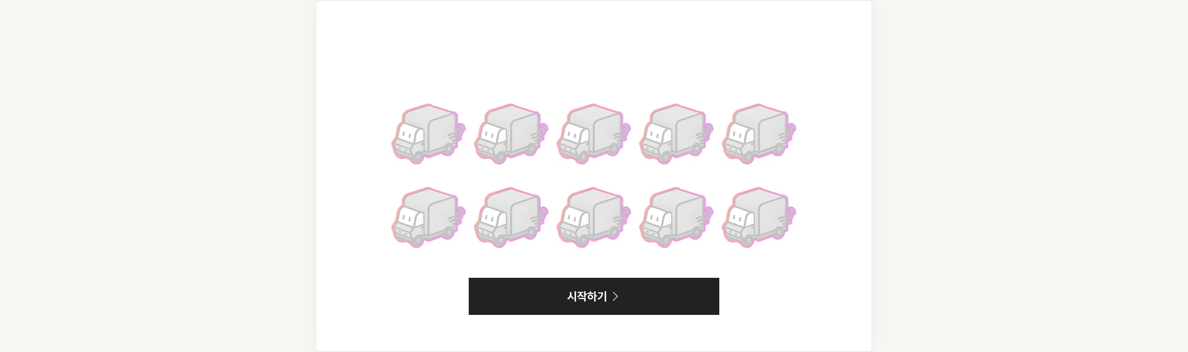Image resolution: width=1188 pixels, height=352 pixels.
Task: Select the second truck stamp in bottom row
Action: point(511,218)
